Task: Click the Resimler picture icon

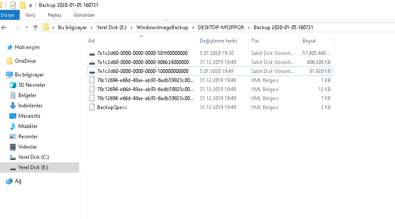Action: tap(13, 136)
